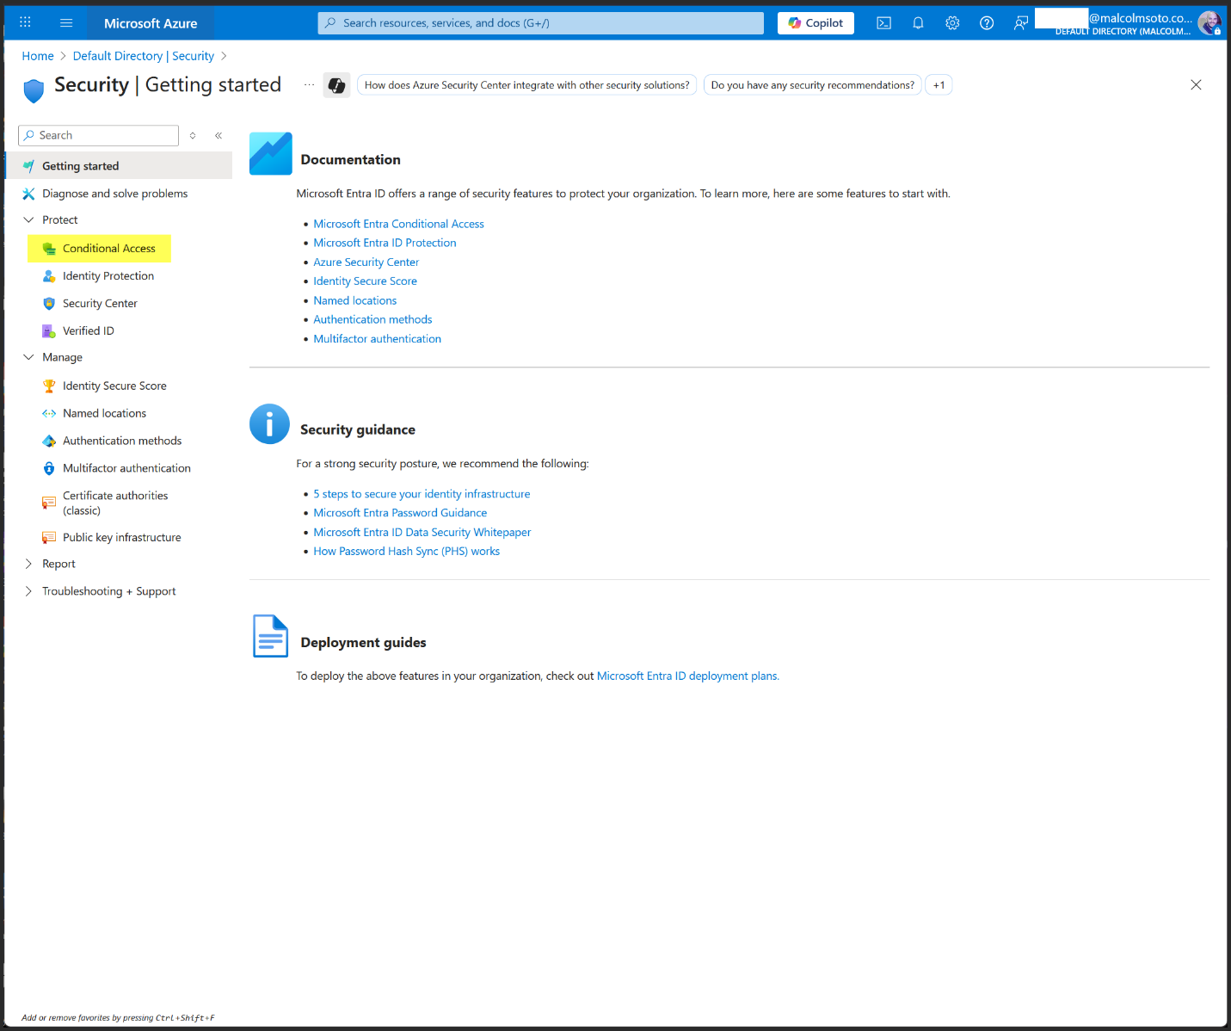Click the user account avatar
Viewport: 1231px width, 1031px height.
[1209, 23]
